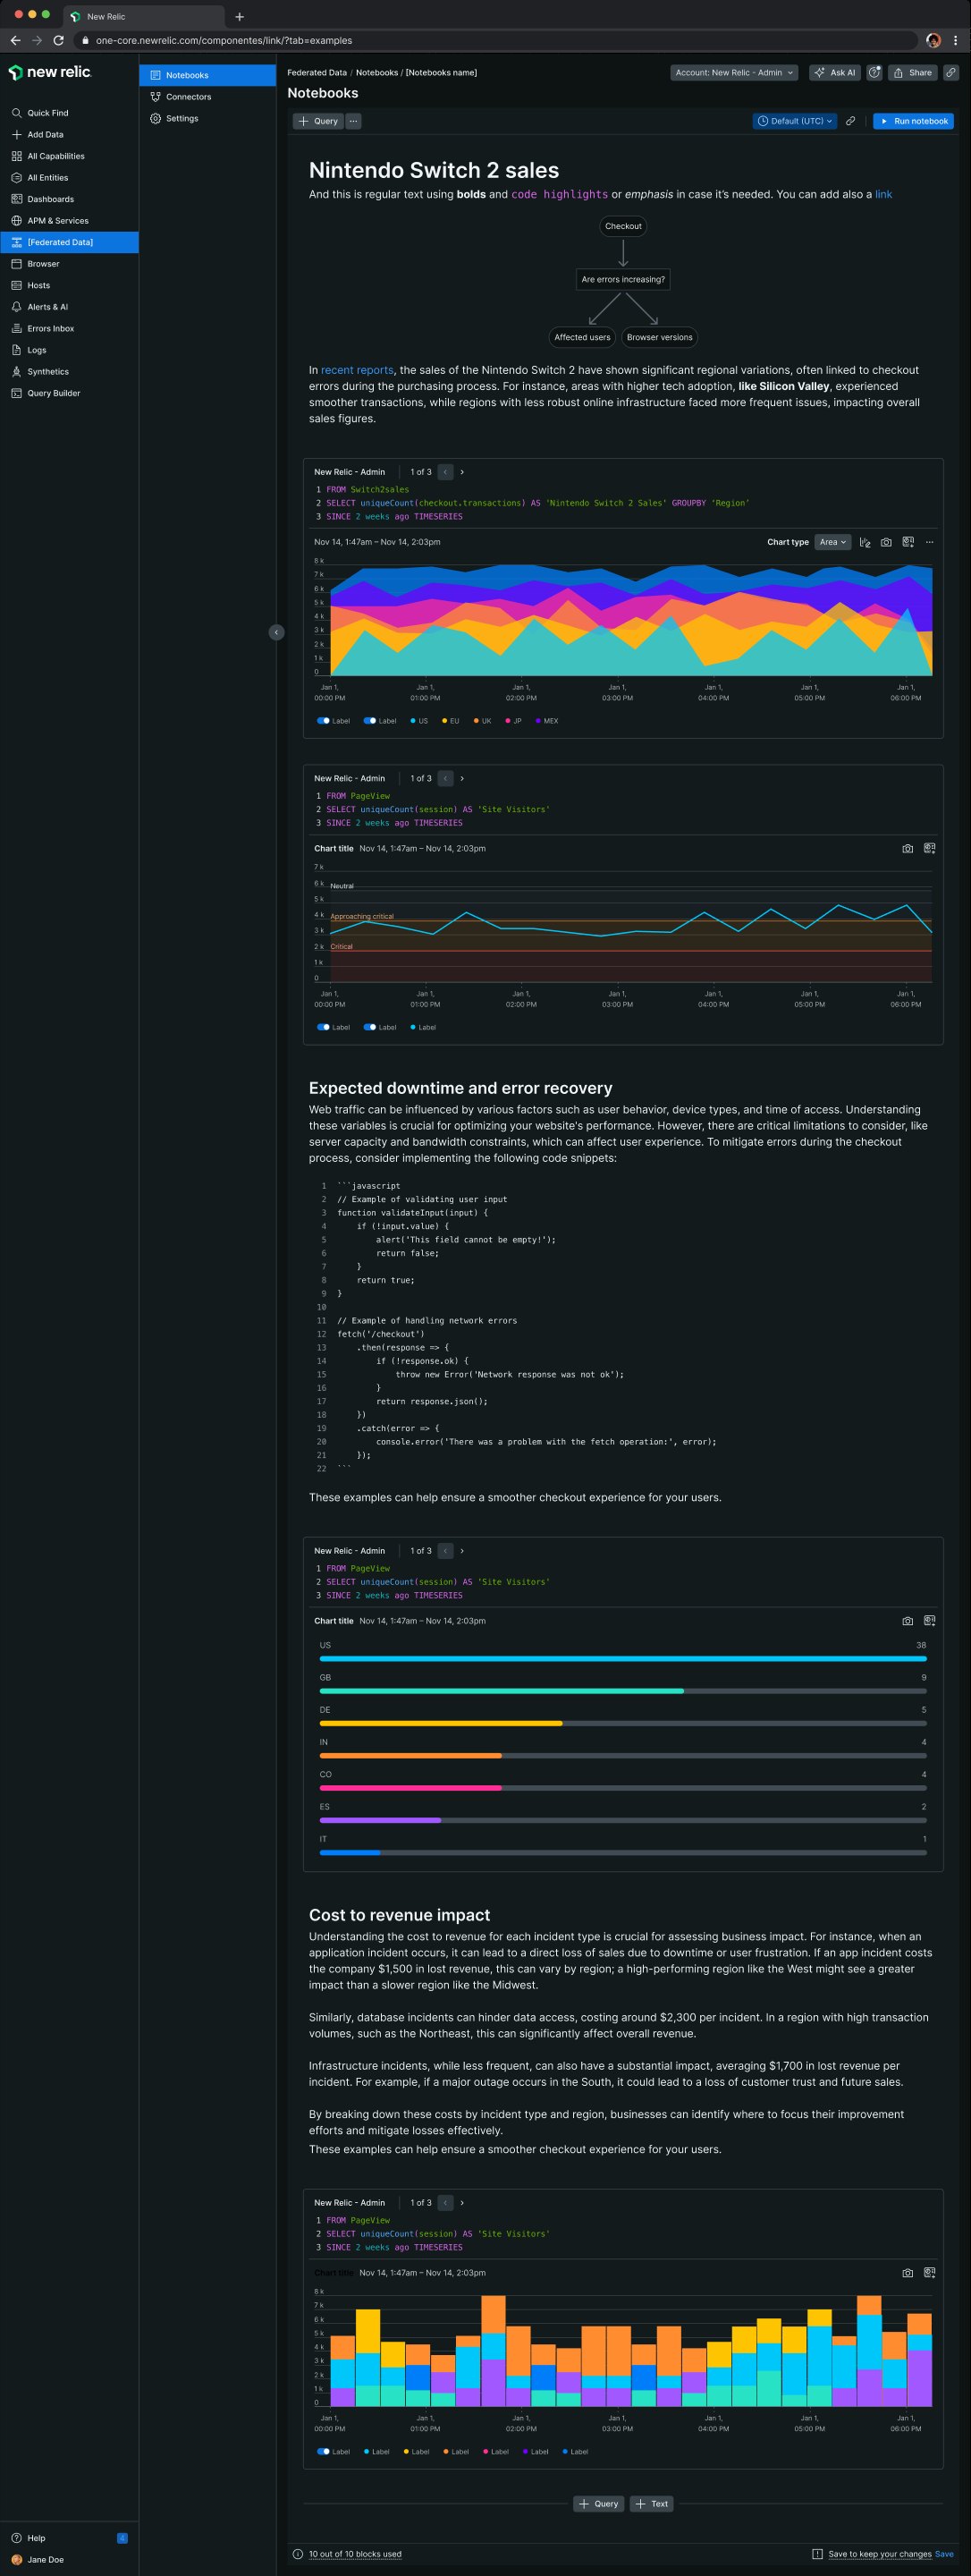Click the browser address bar
971x2576 pixels.
[497, 40]
